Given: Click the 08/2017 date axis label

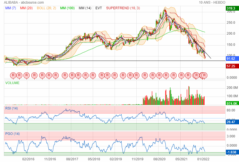Looking at the screenshot, I should click(72, 159).
